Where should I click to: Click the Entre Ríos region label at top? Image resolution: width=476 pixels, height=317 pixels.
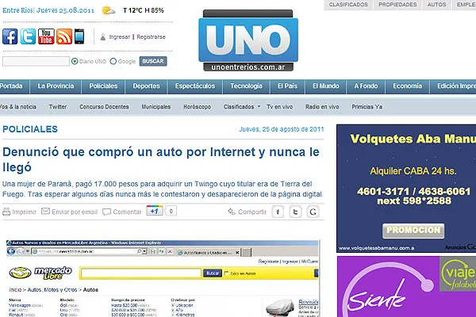click(17, 10)
